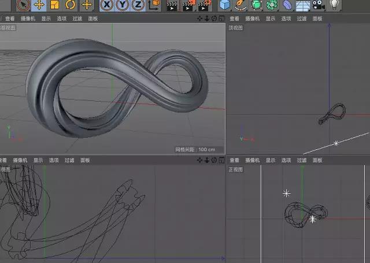
Task: Add a Light object
Action: coord(334,5)
